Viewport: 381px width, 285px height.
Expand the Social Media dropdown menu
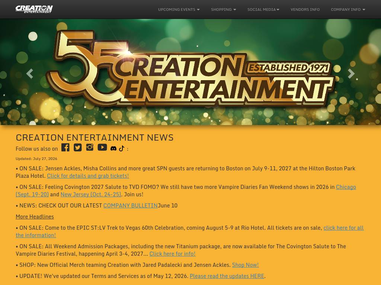263,9
